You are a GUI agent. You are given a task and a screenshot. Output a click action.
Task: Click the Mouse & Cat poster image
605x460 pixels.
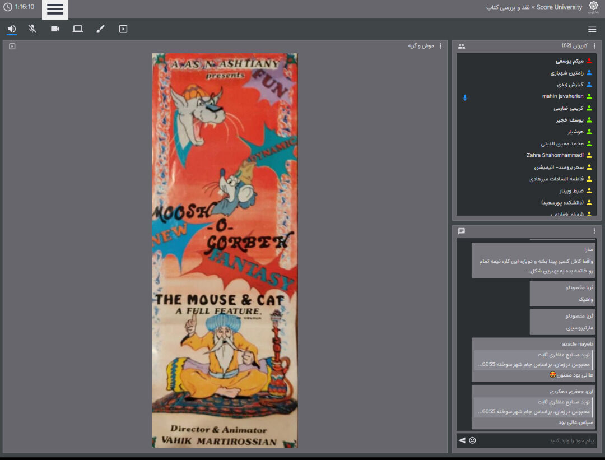point(225,250)
